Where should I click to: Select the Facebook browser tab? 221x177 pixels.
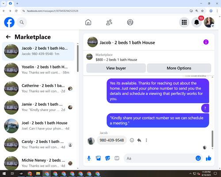coord(10,4)
